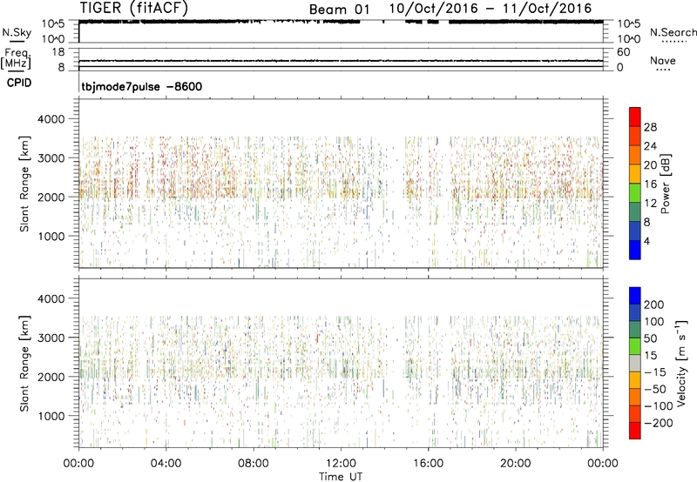This screenshot has width=697, height=482.
Task: Click the 4 label on the power color bar
Action: point(647,241)
